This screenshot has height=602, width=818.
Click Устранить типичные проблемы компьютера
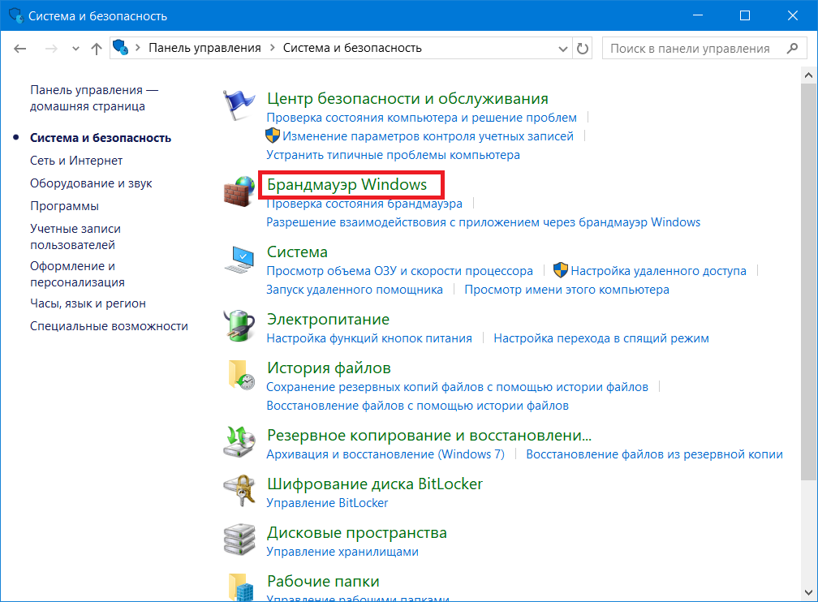393,155
